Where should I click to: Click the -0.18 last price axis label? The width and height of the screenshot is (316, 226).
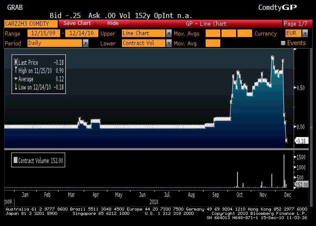point(301,141)
